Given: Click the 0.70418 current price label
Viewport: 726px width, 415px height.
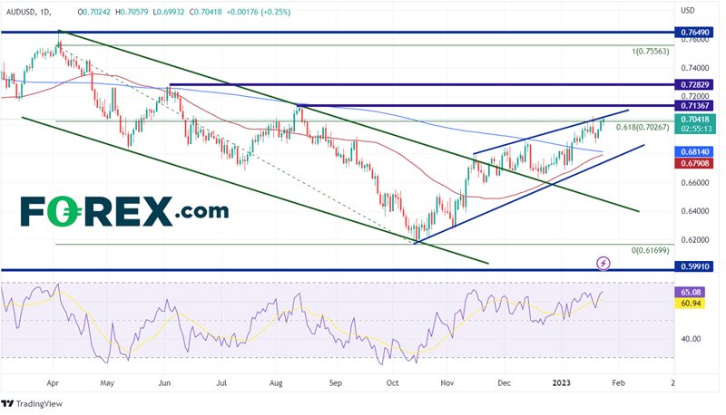Looking at the screenshot, I should click(694, 120).
